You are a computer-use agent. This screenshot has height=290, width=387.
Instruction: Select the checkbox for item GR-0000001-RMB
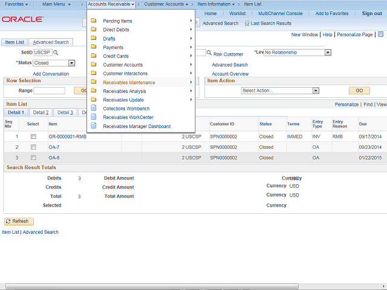coord(33,137)
